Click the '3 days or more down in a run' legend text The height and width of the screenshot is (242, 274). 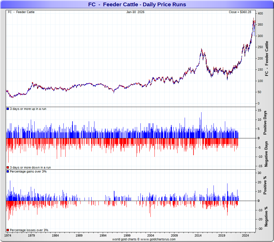click(31, 167)
